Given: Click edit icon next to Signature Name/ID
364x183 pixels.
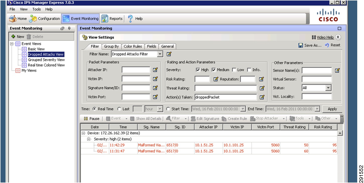Looking at the screenshot, I should (155, 88).
